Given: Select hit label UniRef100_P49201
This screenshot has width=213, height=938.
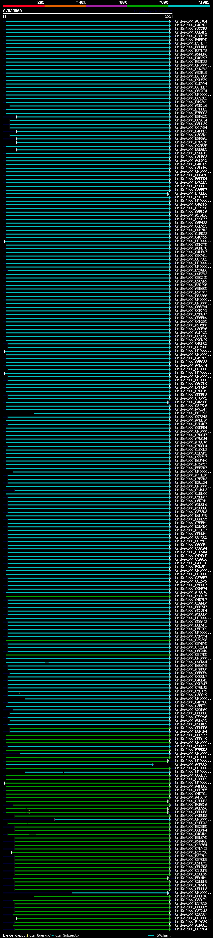Looking at the screenshot, I should tap(191, 102).
